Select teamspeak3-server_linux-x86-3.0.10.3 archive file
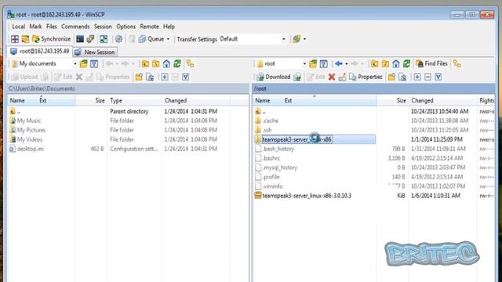 pyautogui.click(x=307, y=196)
